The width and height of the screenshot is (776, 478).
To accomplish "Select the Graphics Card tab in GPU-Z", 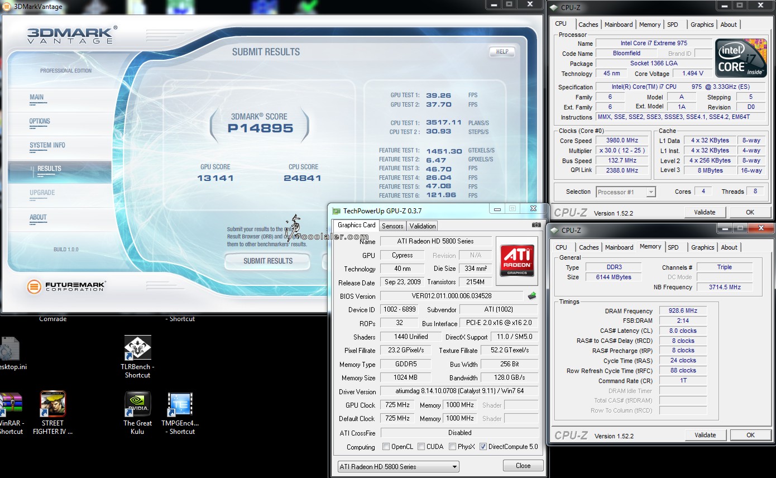I will 357,225.
